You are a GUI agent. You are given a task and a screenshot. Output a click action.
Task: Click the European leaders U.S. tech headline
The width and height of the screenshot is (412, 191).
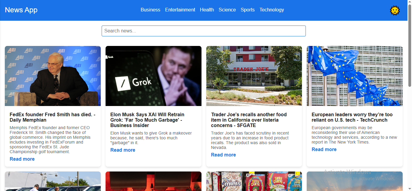click(352, 117)
